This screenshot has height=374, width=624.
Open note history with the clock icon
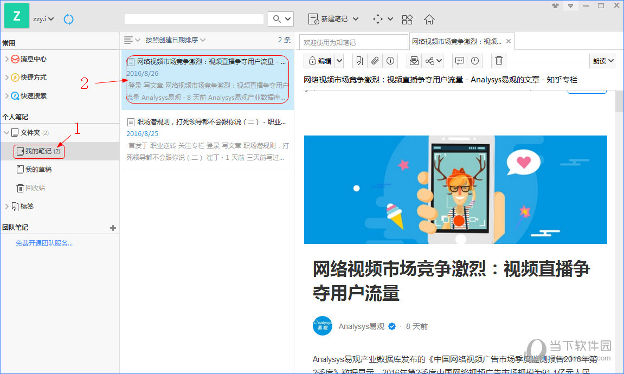pyautogui.click(x=475, y=61)
